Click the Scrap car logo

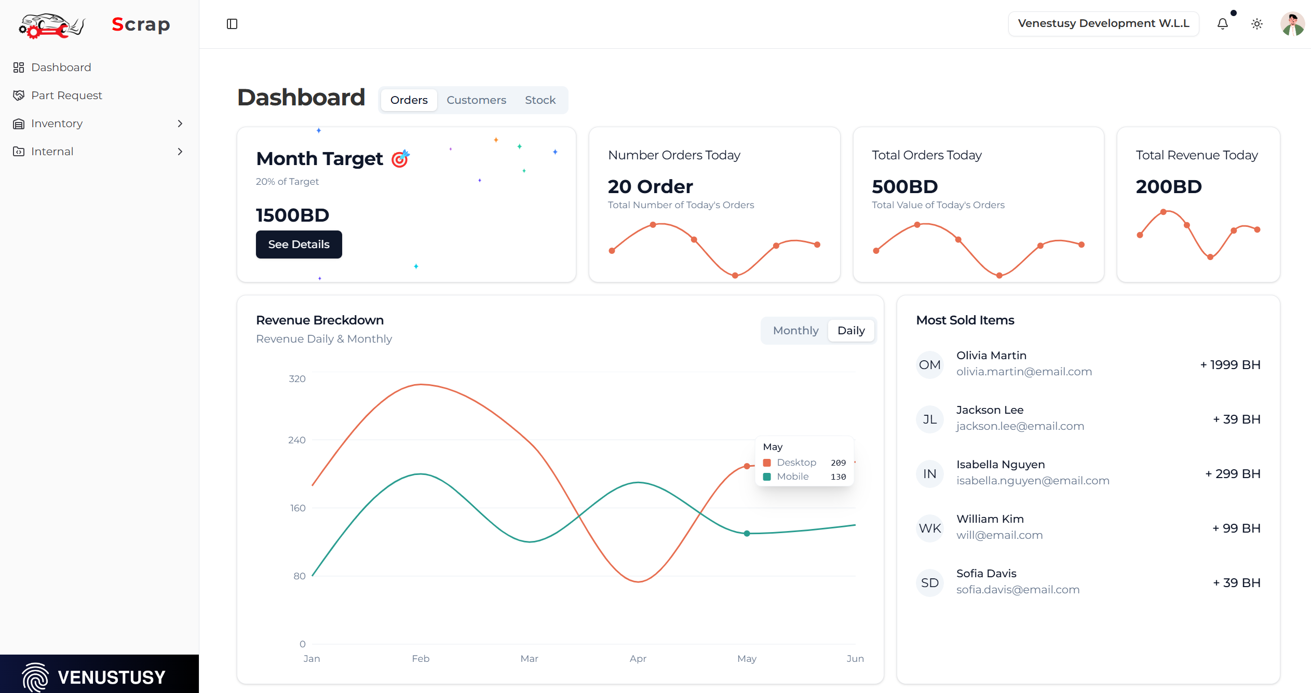[x=52, y=25]
